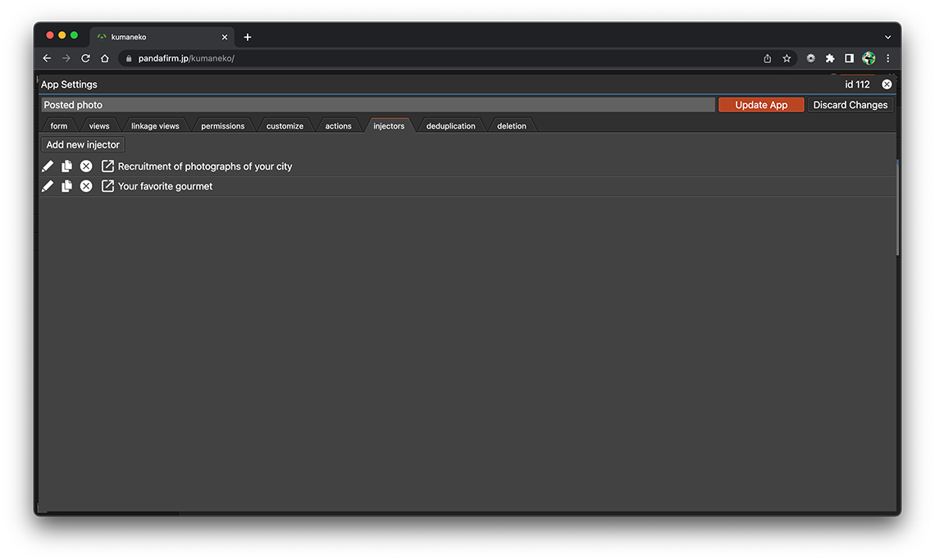
Task: Select the linkage views tab
Action: coord(155,126)
